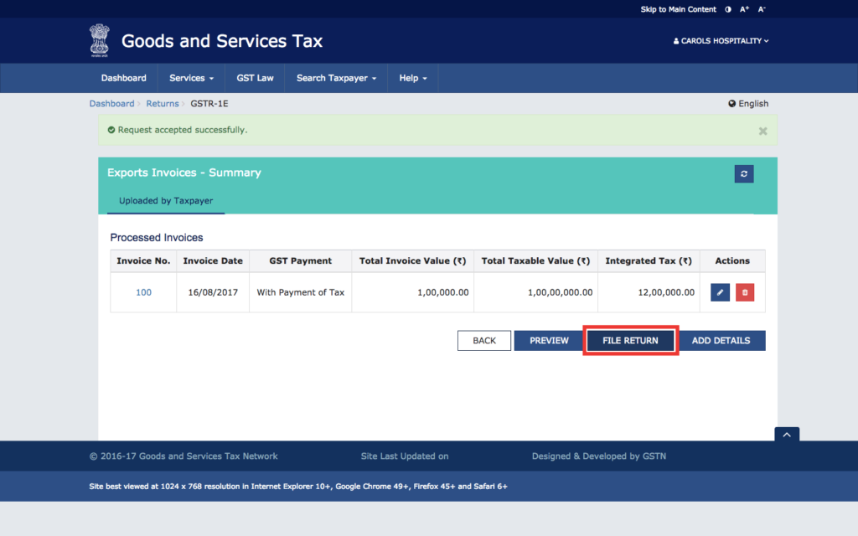Viewport: 858px width, 536px height.
Task: Switch to the Uploaded by Taxpayer tab
Action: point(164,201)
